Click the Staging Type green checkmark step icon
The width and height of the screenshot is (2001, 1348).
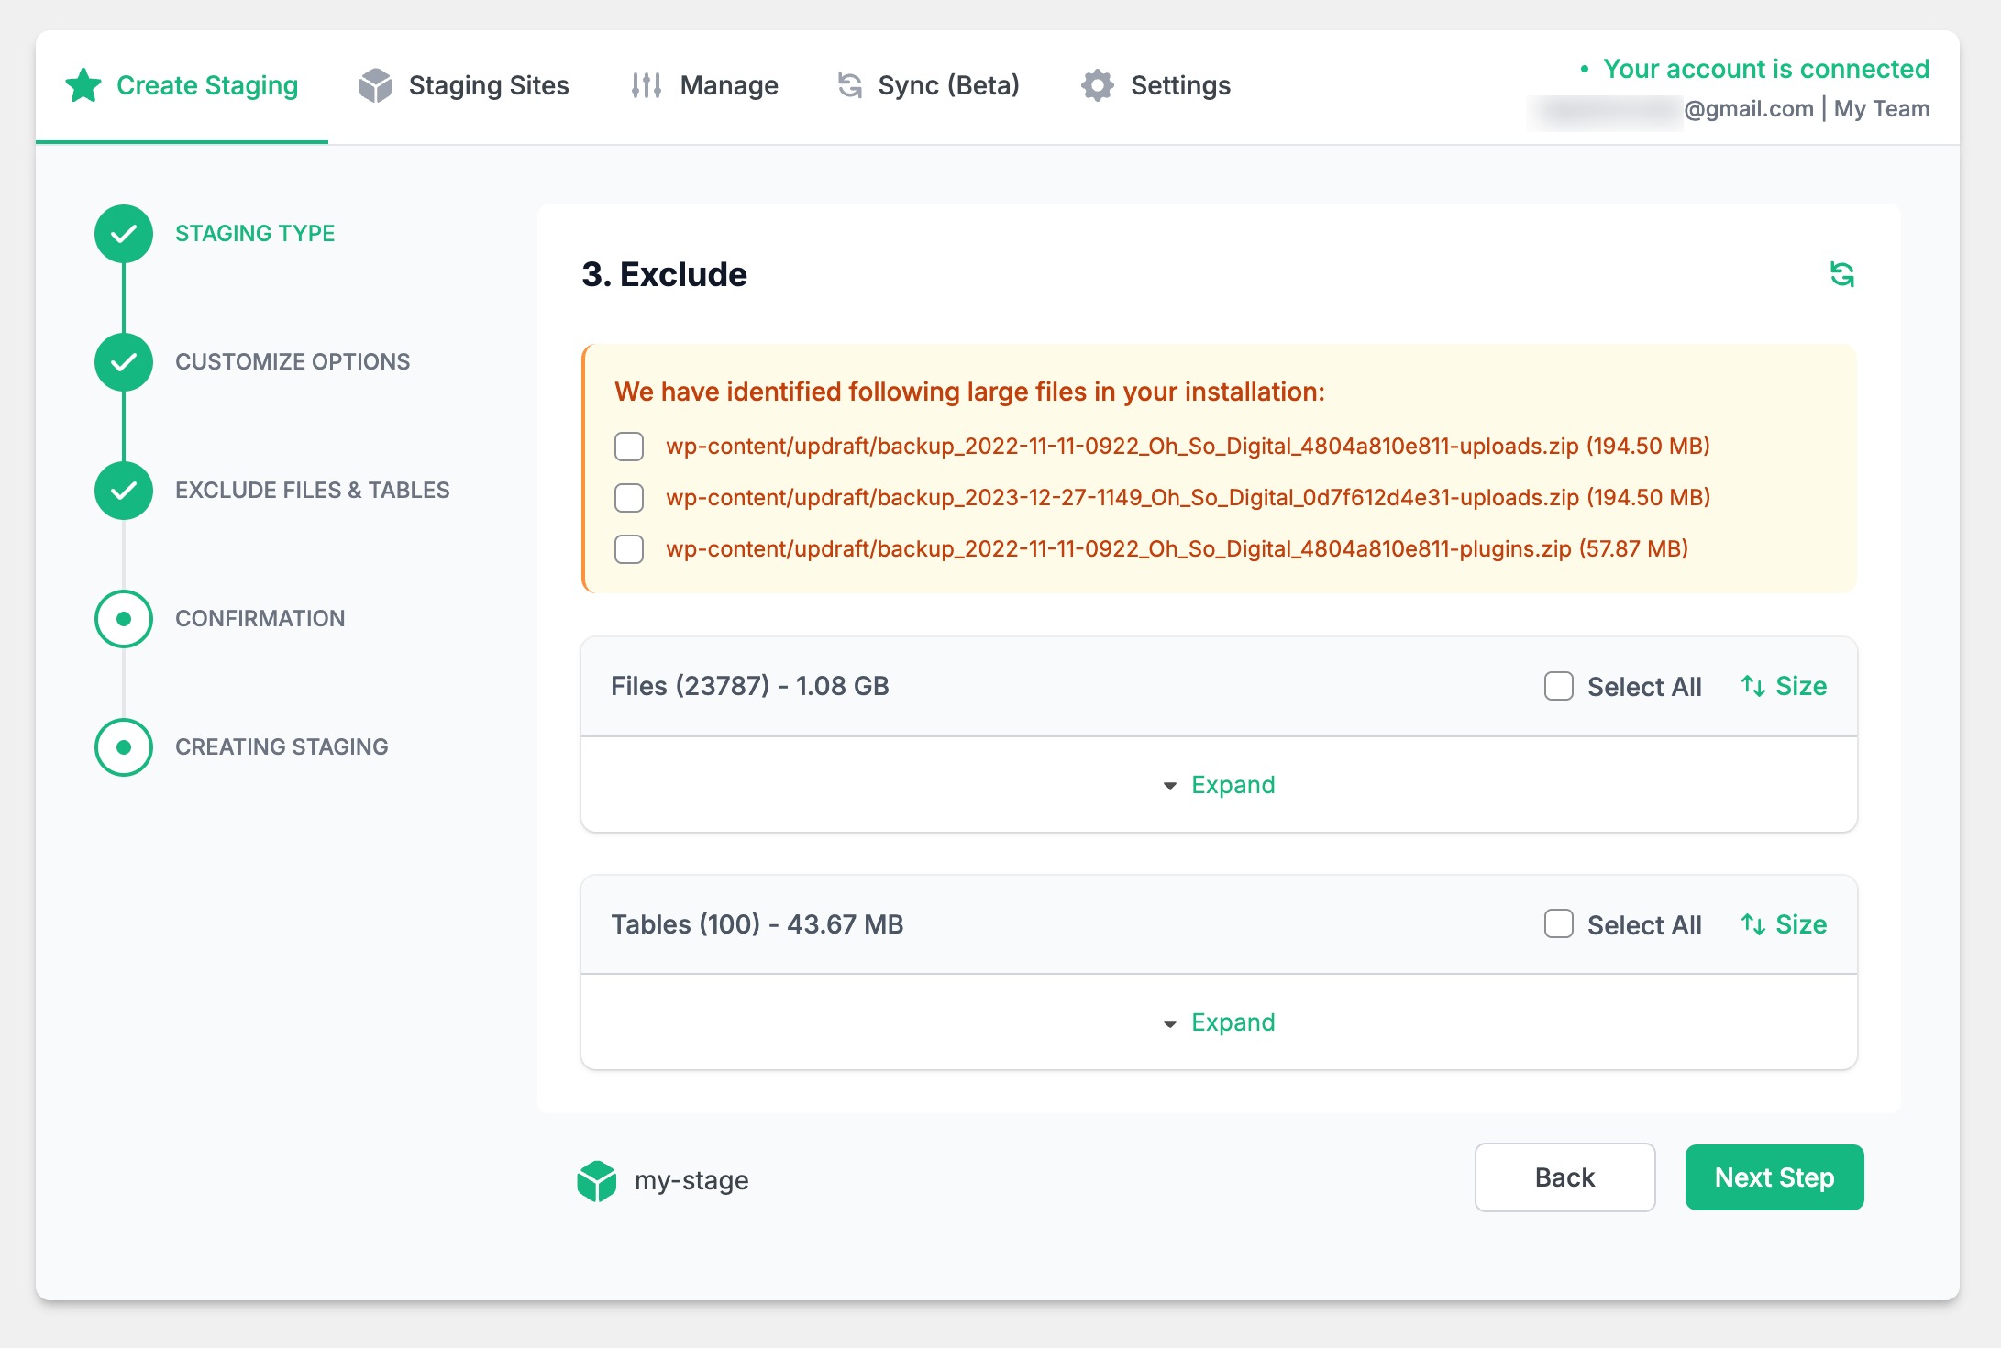click(124, 234)
